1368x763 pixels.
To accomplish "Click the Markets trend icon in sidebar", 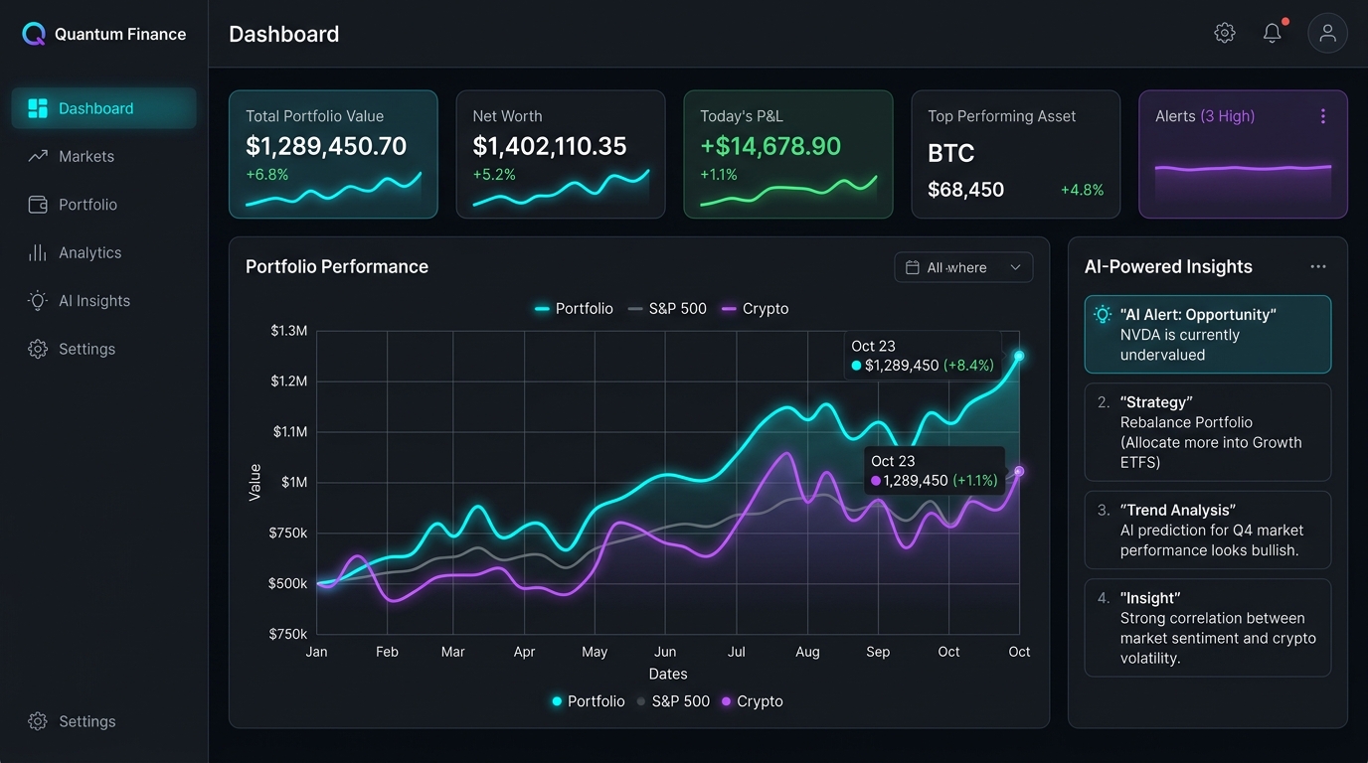I will tap(38, 156).
